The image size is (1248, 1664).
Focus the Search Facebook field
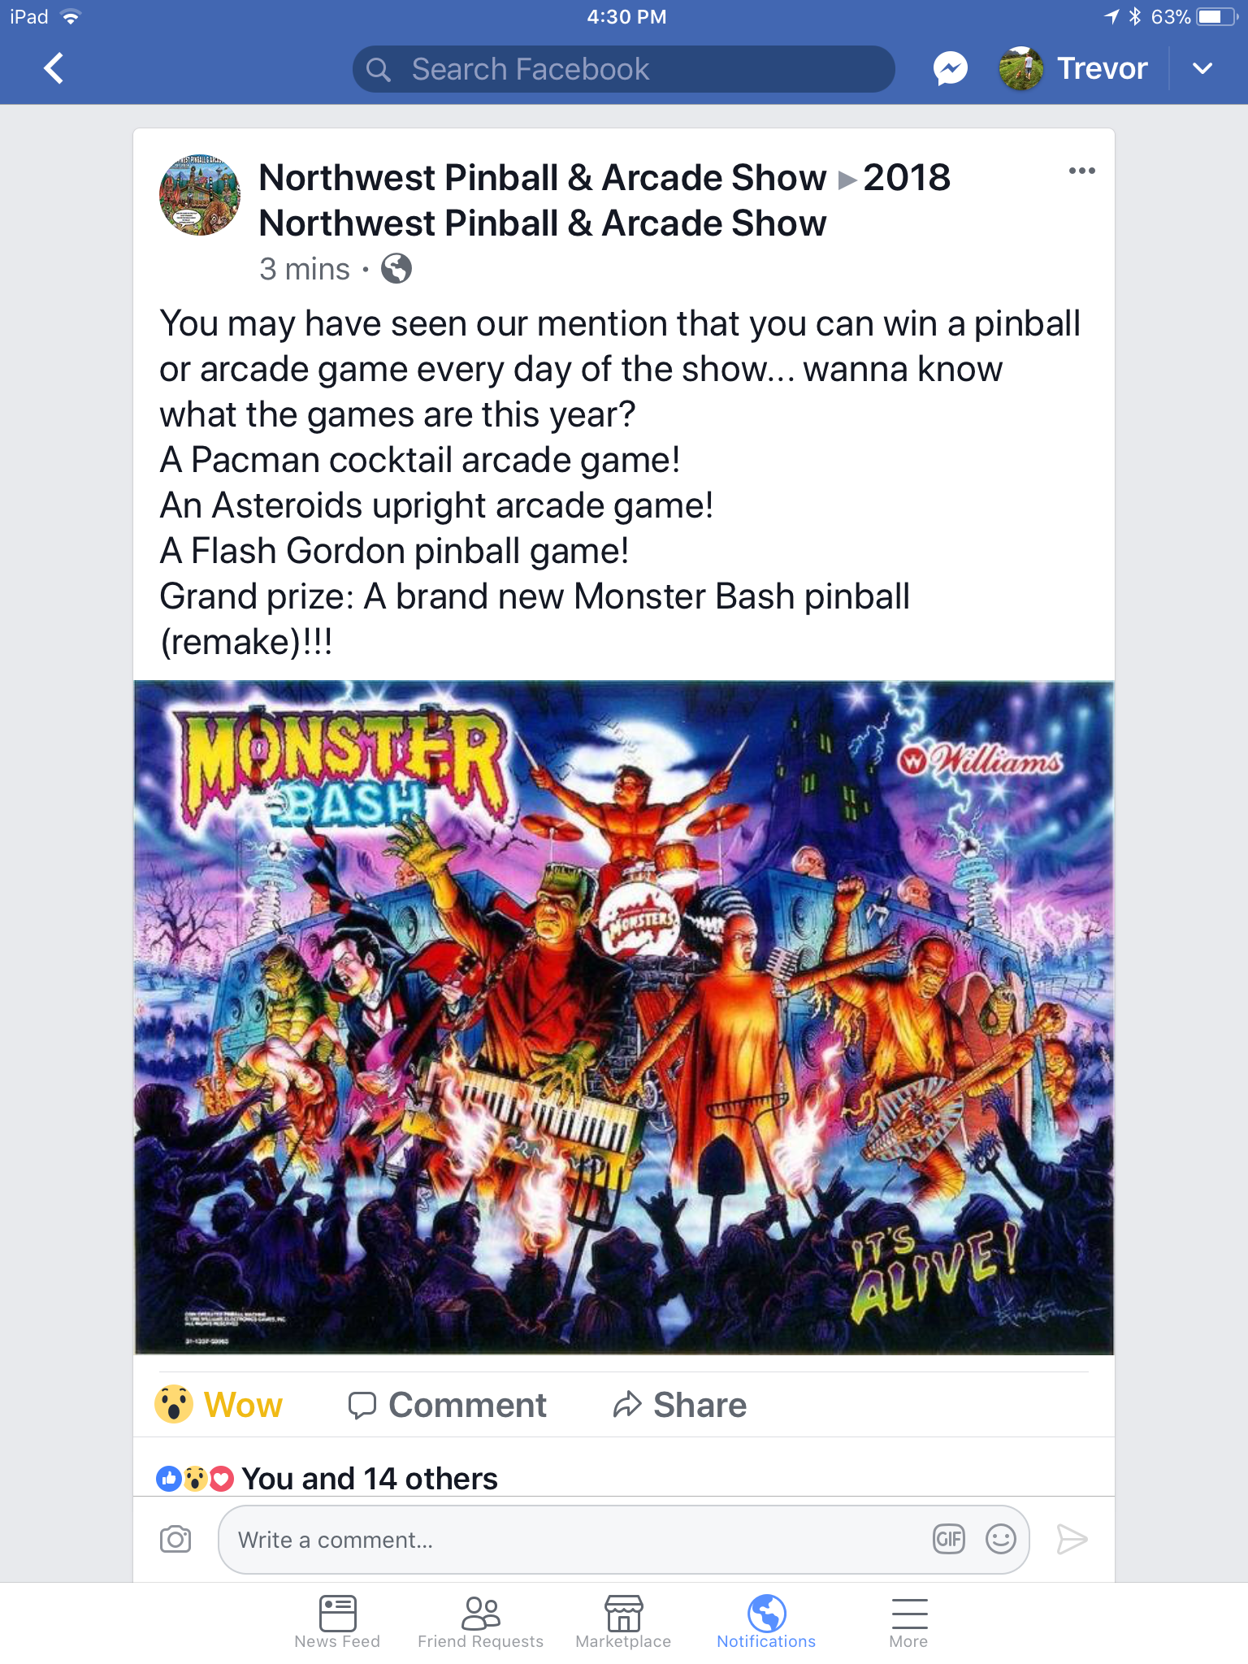pyautogui.click(x=624, y=69)
